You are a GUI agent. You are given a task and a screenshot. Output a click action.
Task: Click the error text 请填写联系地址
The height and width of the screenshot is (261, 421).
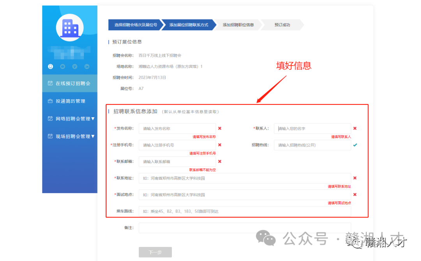tap(340, 187)
